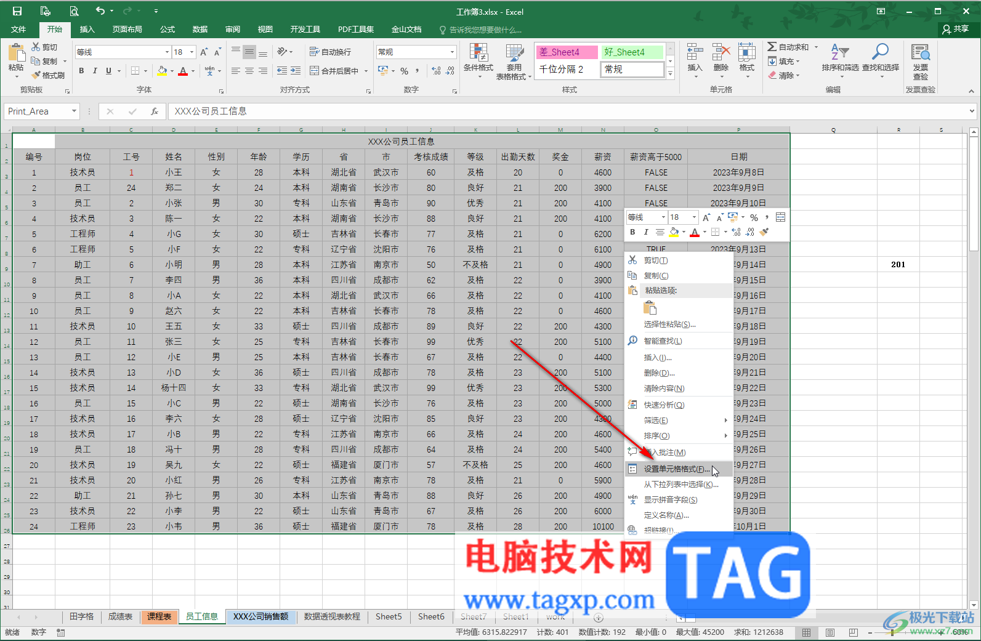
Task: Open the 页面布局 (Page Layout) tab
Action: pos(127,29)
